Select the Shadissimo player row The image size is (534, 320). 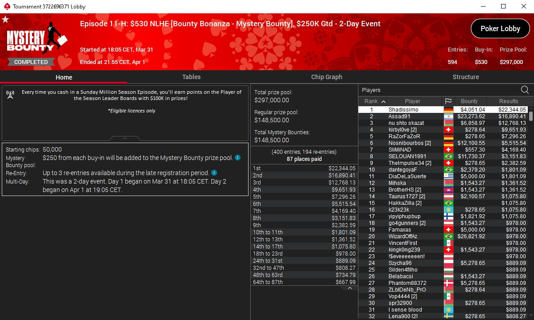tap(443, 110)
